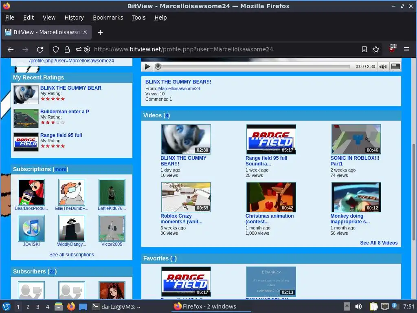This screenshot has width=417, height=313.
Task: Click the video player play button
Action: (147, 66)
